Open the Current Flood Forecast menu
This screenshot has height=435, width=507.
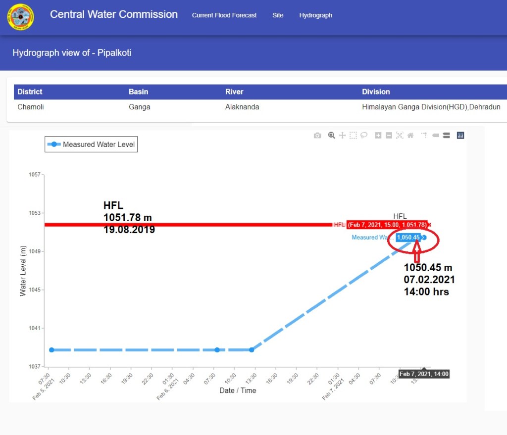pos(224,15)
